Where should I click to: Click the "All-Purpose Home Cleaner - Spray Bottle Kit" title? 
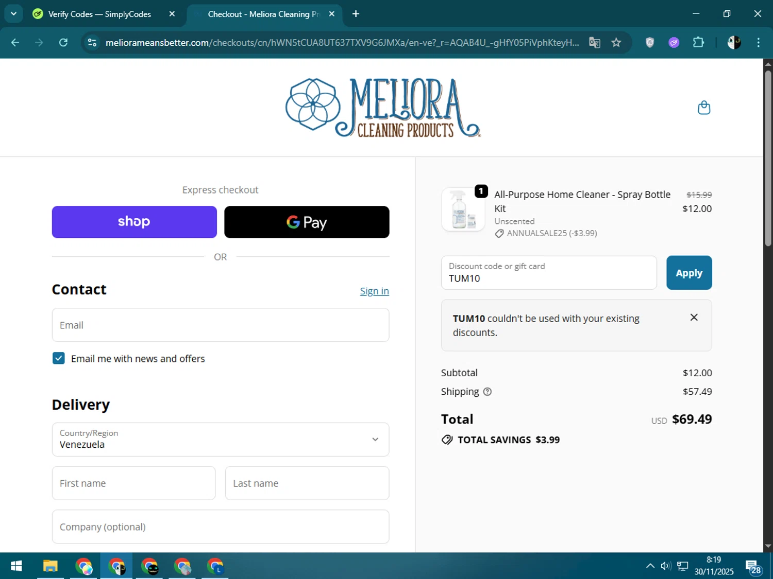click(x=582, y=201)
